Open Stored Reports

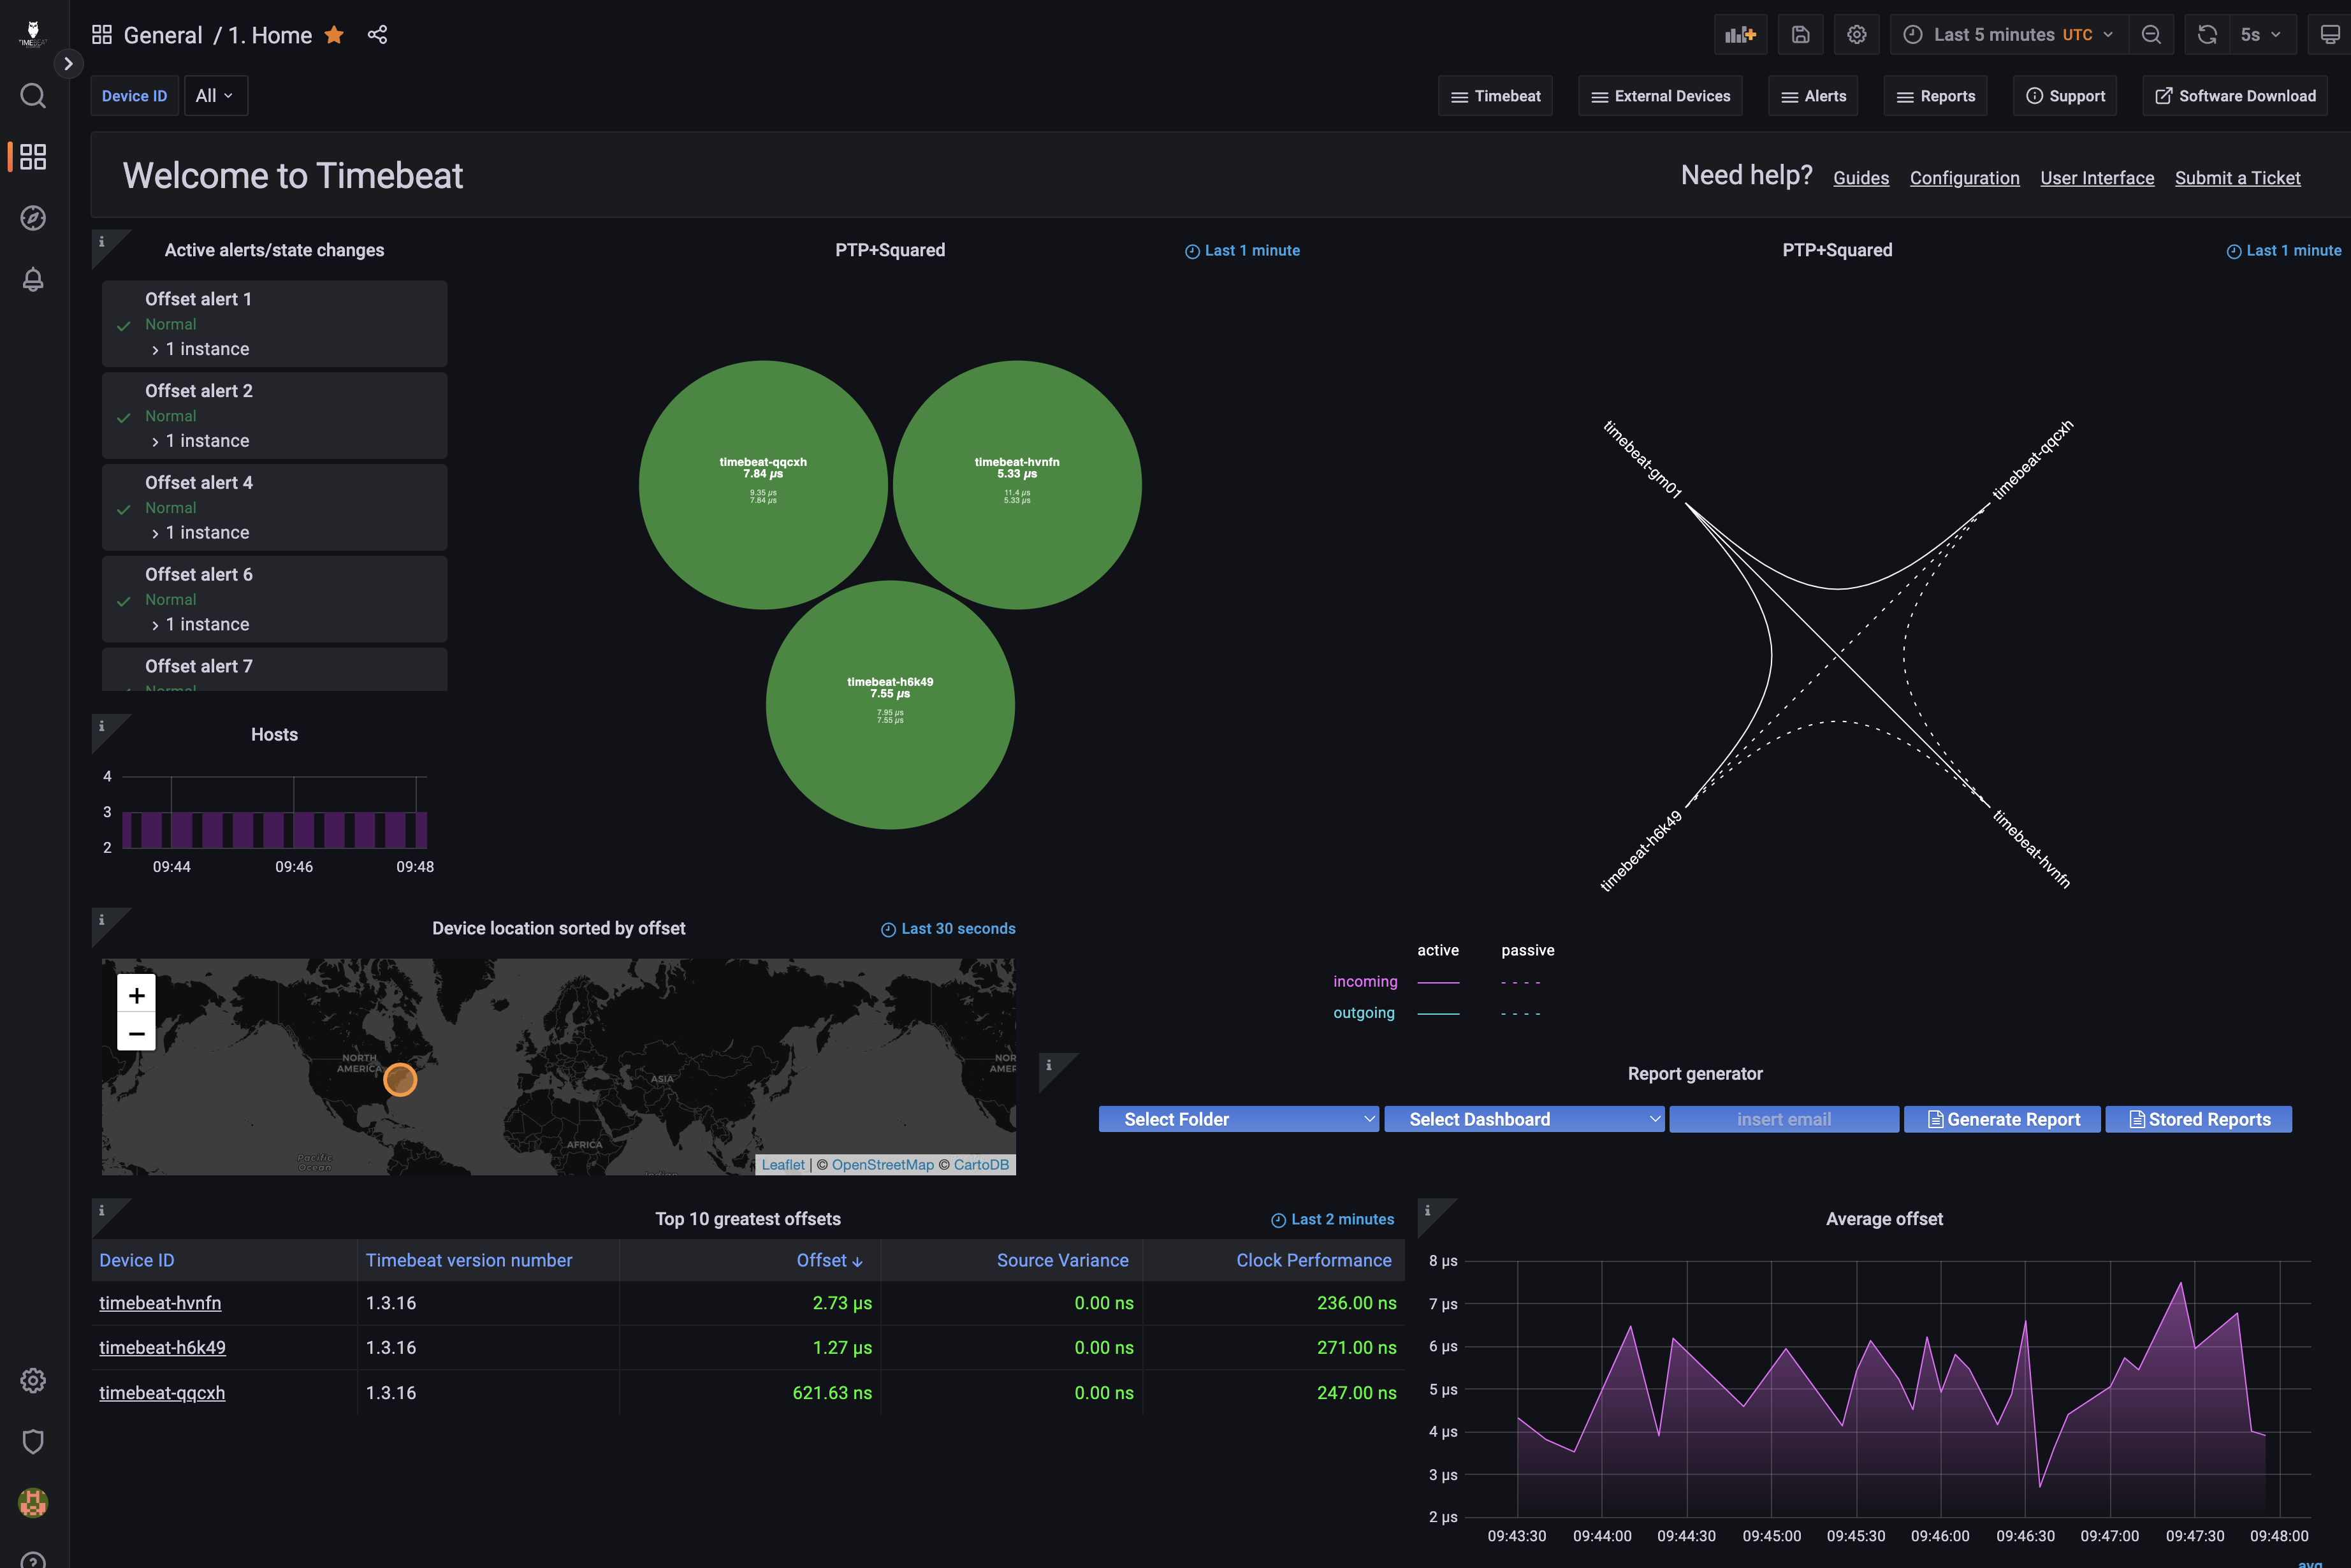pyautogui.click(x=2198, y=1119)
